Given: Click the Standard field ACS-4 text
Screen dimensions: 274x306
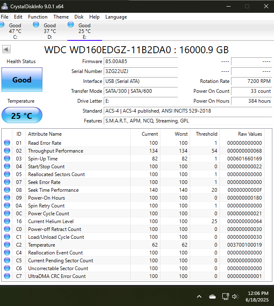Looking at the screenshot, I should (188, 111).
